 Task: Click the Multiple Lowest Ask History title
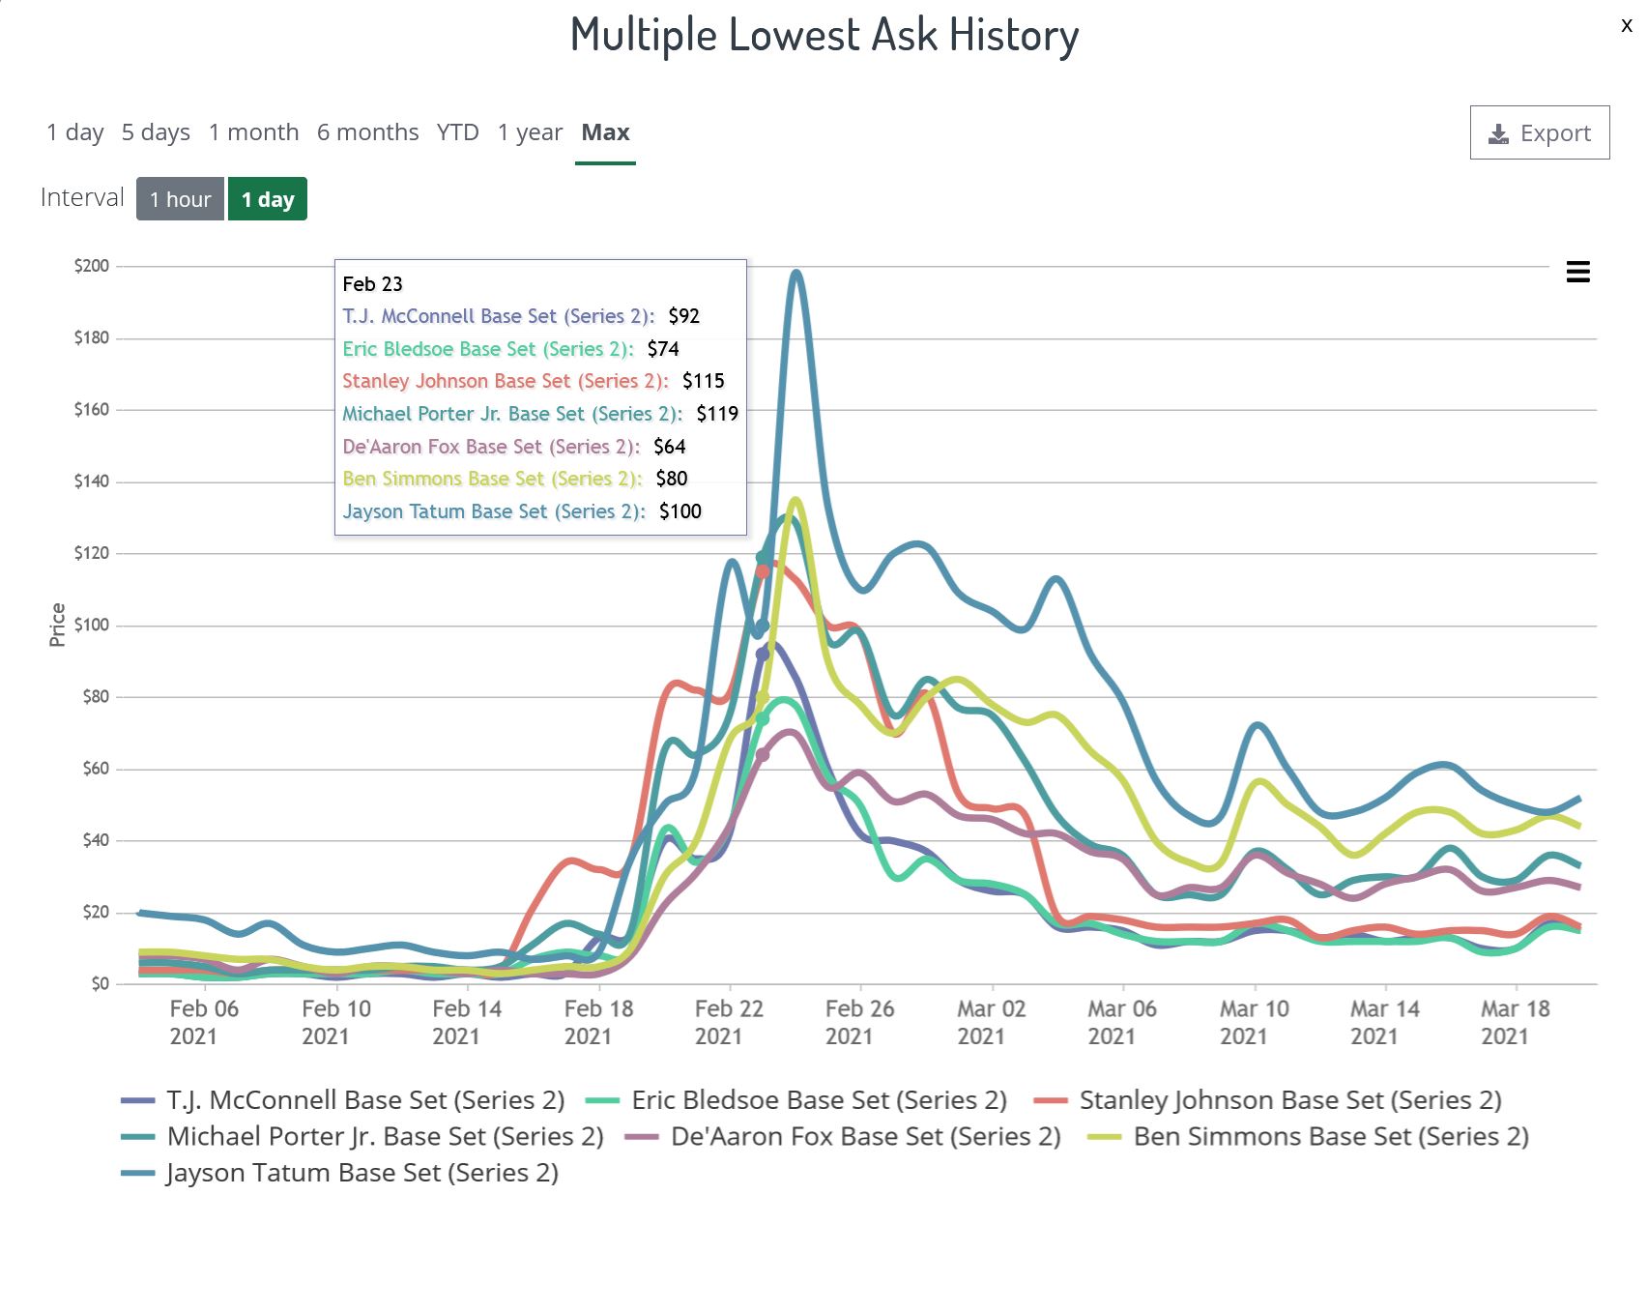click(824, 36)
